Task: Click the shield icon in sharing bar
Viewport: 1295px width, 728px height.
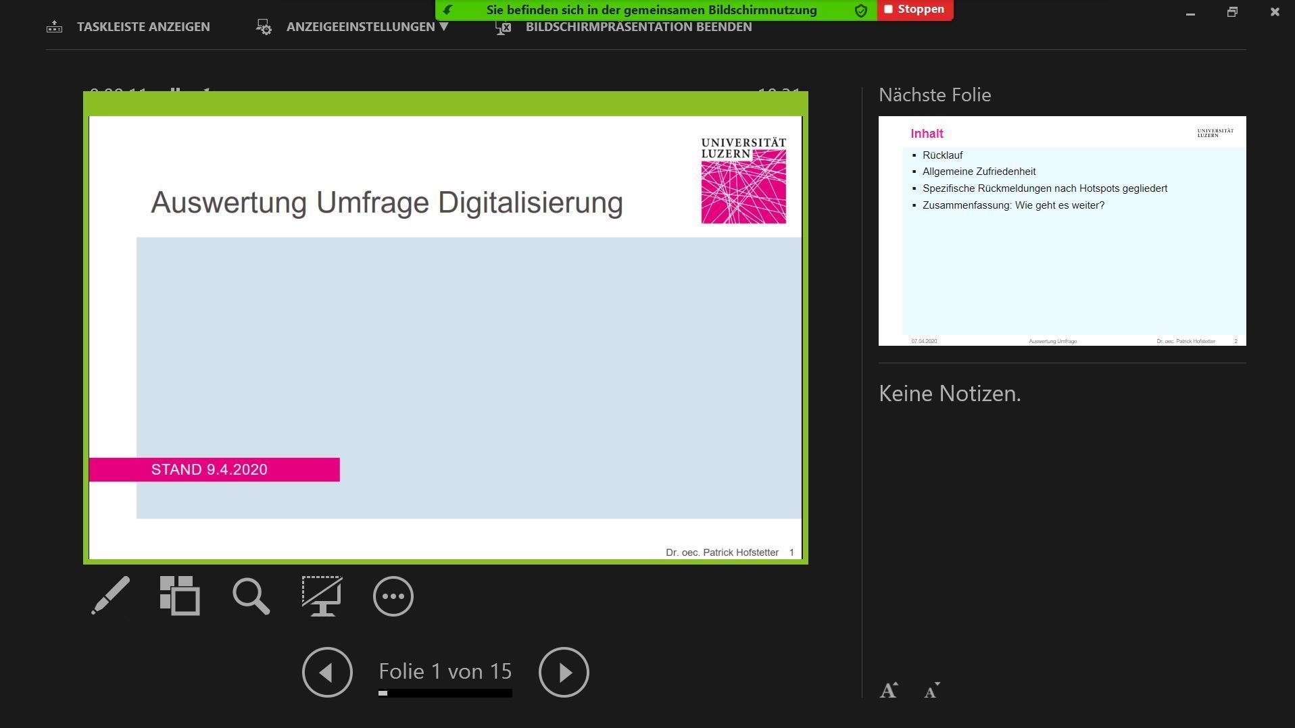Action: [861, 10]
